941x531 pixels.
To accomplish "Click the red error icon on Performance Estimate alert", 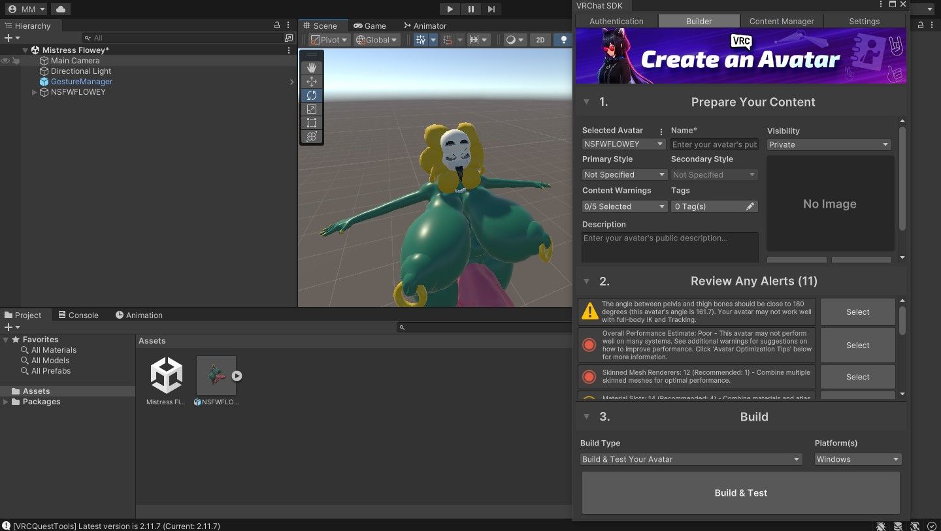I will 589,345.
